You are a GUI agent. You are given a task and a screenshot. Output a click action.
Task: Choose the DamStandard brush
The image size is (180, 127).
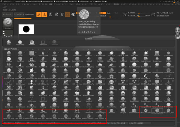coord(146,65)
